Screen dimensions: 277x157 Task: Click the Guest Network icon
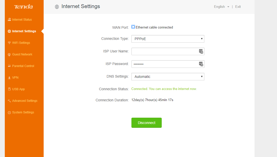[x=9, y=54]
